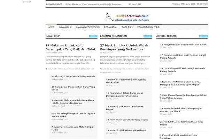
Task: Open 15 Merk Lipstick Glossy article
Action: [x=126, y=130]
